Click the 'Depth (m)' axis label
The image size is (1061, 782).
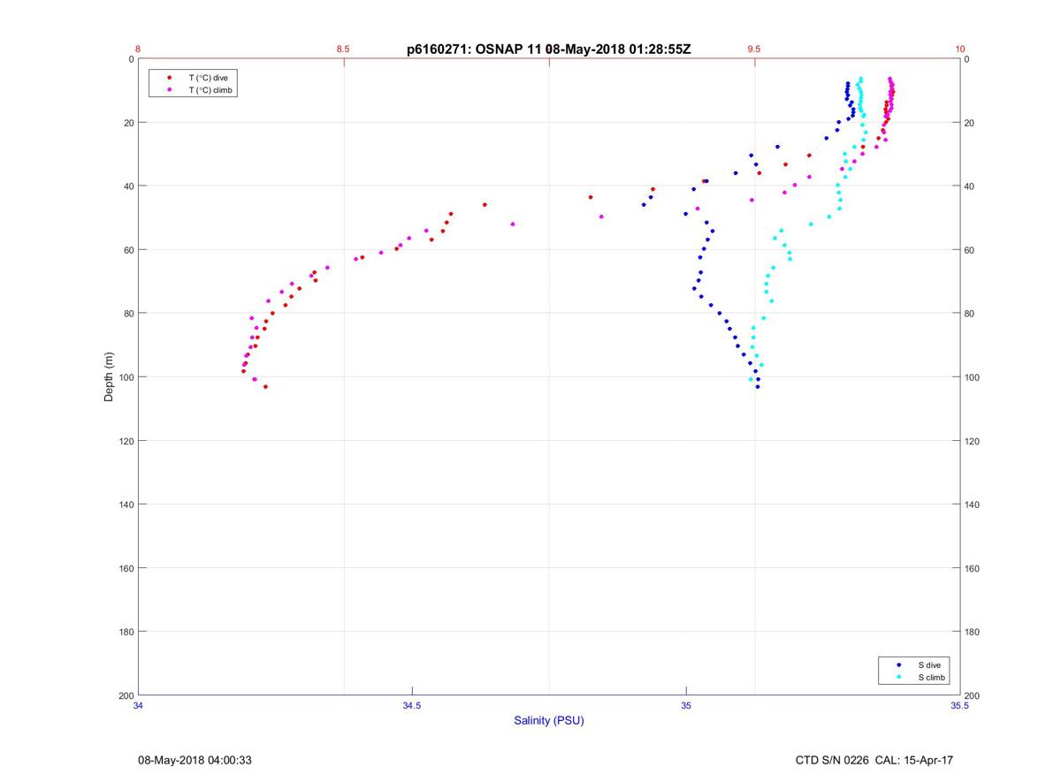(x=109, y=377)
